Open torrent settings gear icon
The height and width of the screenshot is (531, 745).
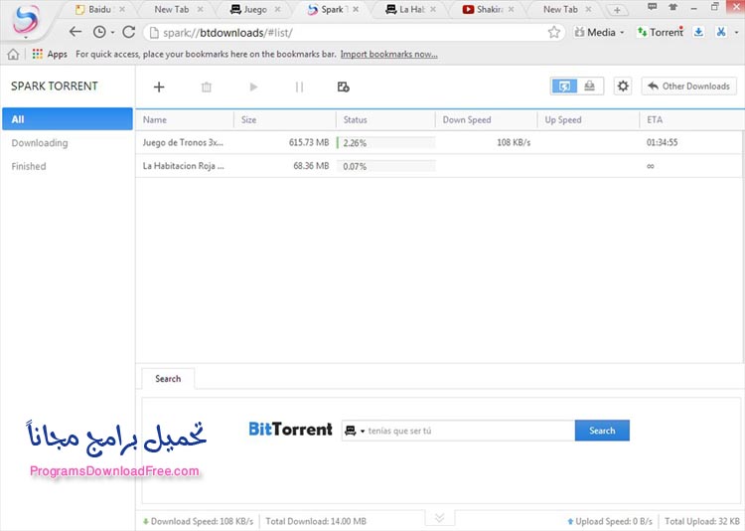(x=623, y=87)
